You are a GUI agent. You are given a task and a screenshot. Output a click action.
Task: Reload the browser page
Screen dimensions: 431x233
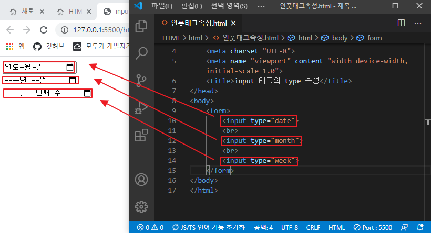coord(44,29)
